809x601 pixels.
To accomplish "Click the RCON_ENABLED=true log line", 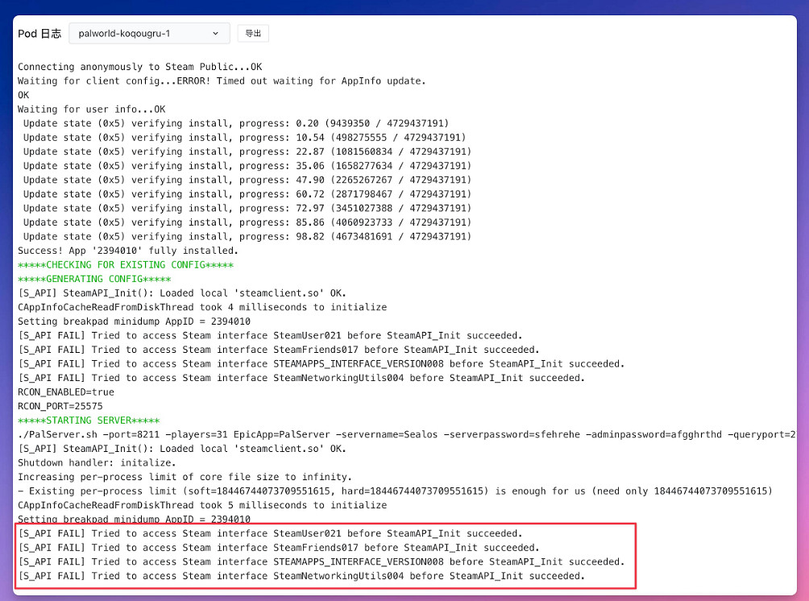I will pyautogui.click(x=66, y=392).
